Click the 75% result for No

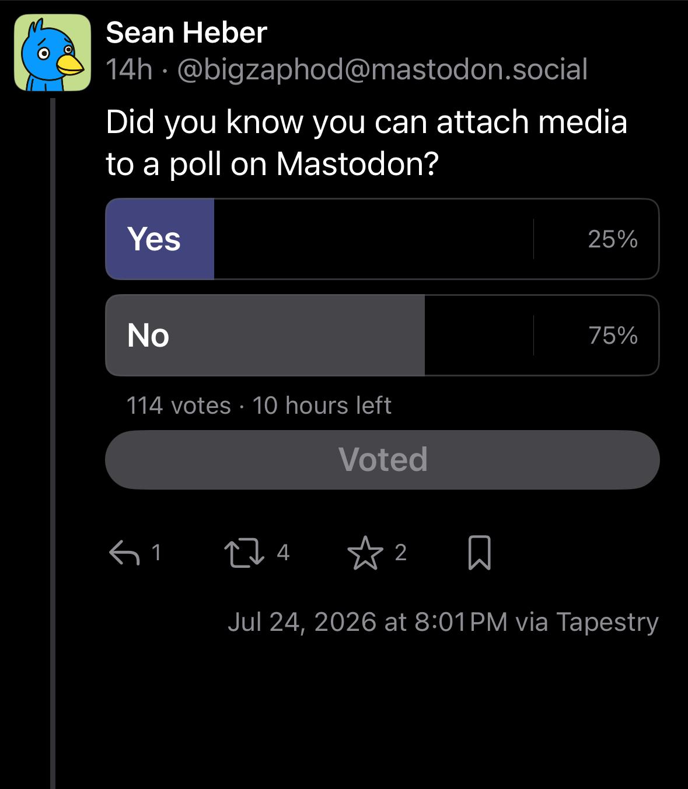click(613, 336)
